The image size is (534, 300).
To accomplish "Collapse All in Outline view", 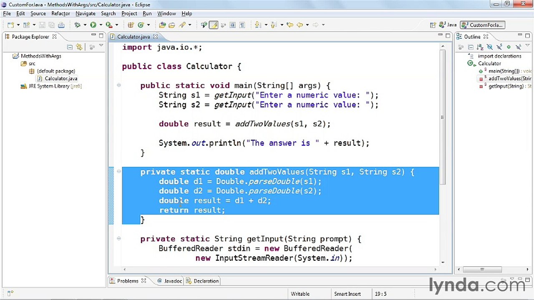I will (x=470, y=47).
